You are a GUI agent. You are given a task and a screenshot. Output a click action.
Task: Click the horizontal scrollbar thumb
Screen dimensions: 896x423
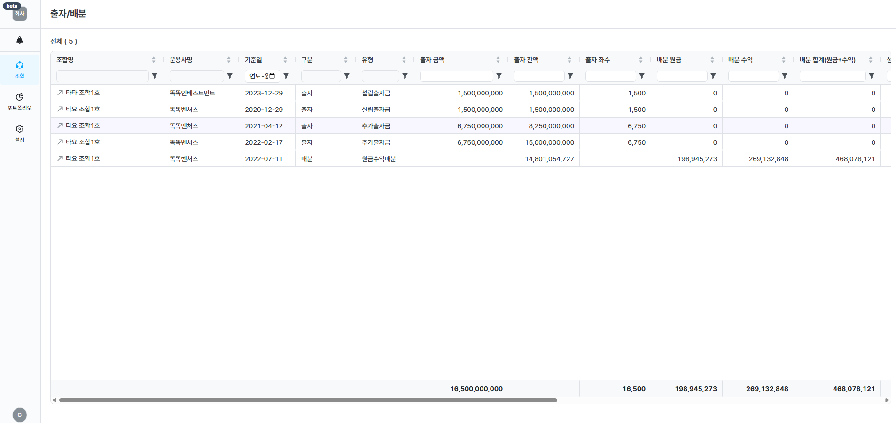[308, 400]
